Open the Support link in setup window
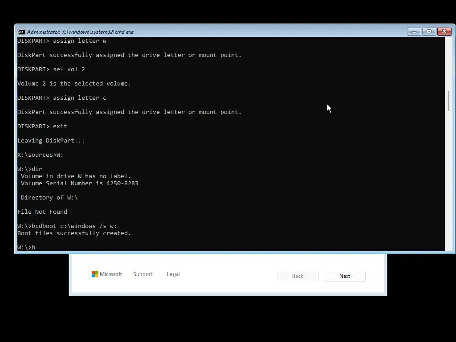This screenshot has height=342, width=456. click(x=143, y=274)
